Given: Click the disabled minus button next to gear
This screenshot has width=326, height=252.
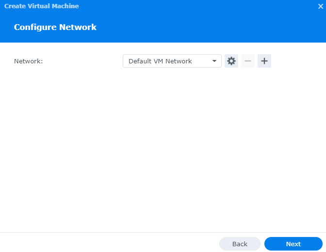Looking at the screenshot, I should (248, 61).
